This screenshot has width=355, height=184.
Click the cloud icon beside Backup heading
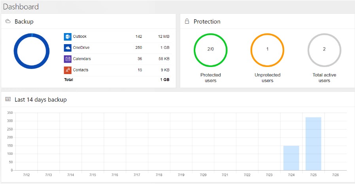8,21
